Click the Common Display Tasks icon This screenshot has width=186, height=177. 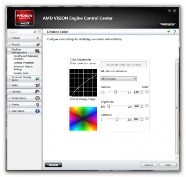38,79
